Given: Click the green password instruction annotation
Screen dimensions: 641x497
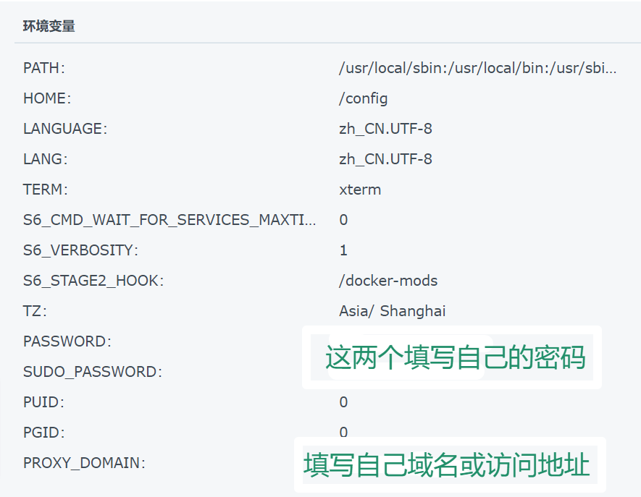Looking at the screenshot, I should point(455,357).
